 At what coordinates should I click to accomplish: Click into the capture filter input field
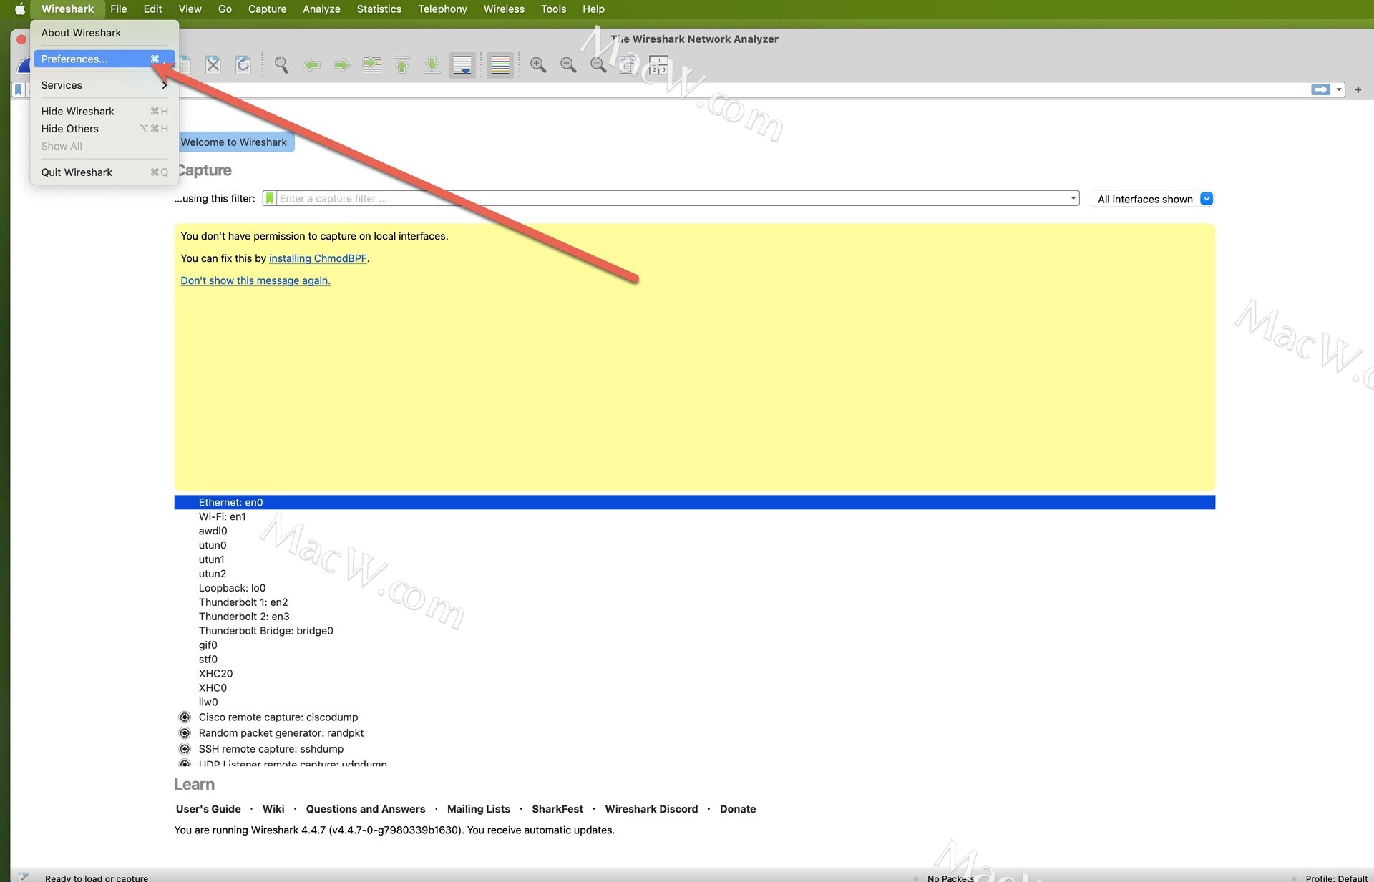pos(671,198)
